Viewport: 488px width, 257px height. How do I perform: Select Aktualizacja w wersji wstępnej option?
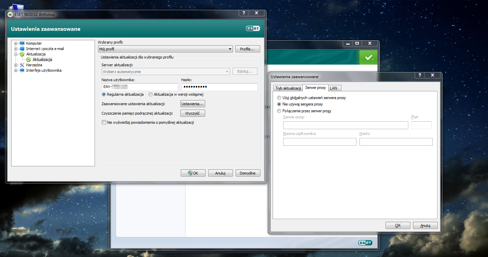pyautogui.click(x=151, y=94)
